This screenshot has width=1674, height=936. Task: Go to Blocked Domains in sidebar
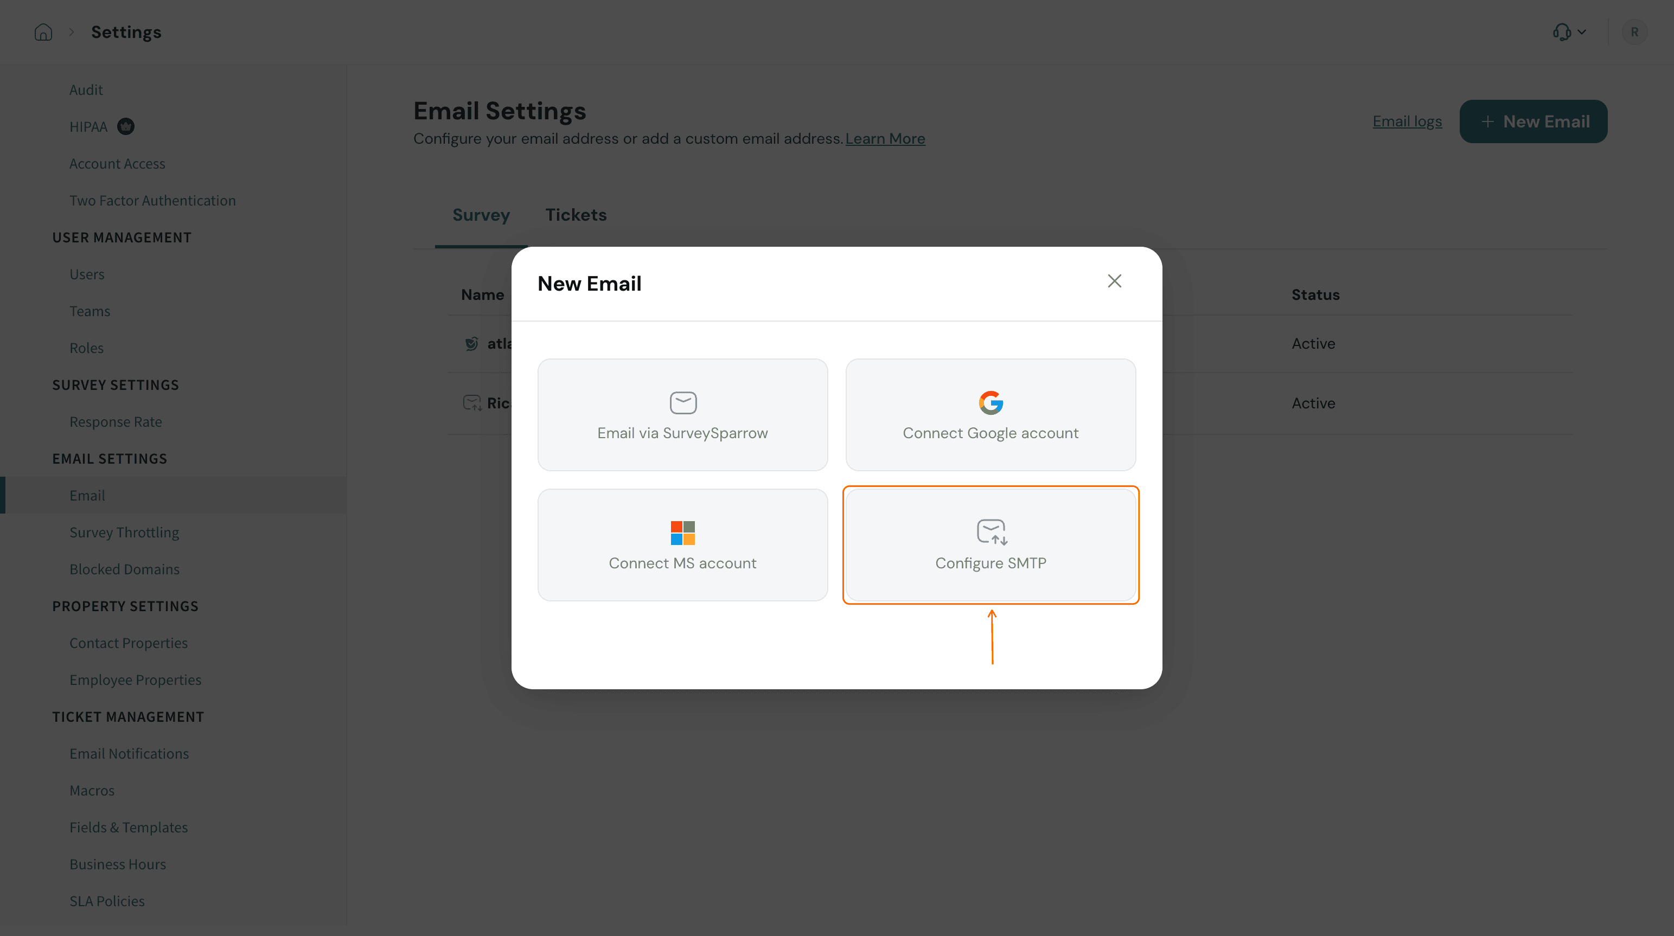click(124, 569)
